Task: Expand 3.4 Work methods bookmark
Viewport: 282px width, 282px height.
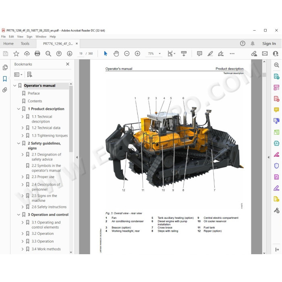Action: [23, 249]
